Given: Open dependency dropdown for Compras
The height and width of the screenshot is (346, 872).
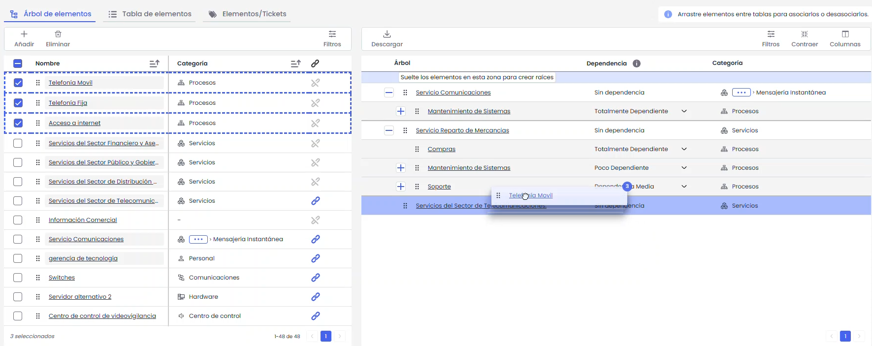Looking at the screenshot, I should click(684, 149).
